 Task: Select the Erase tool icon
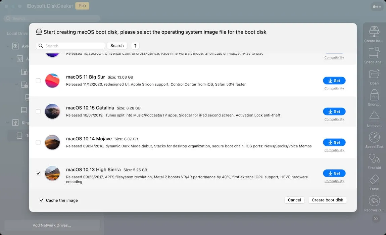tap(374, 180)
